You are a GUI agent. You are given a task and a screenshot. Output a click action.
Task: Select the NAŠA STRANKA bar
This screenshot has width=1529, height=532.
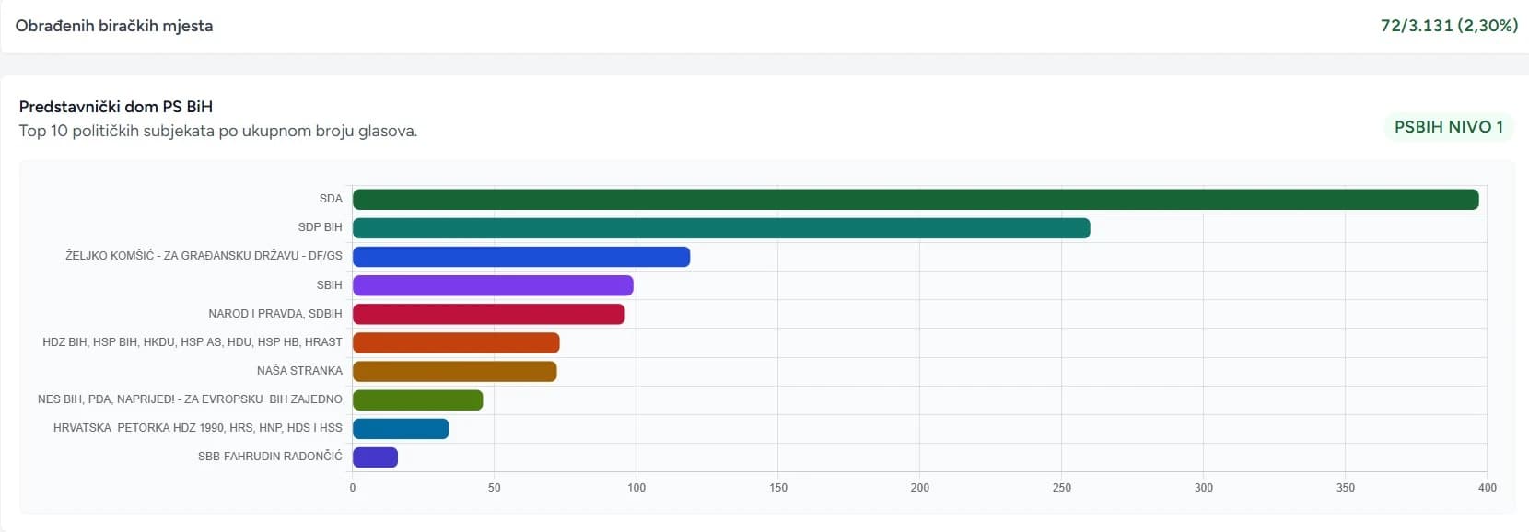tap(455, 371)
